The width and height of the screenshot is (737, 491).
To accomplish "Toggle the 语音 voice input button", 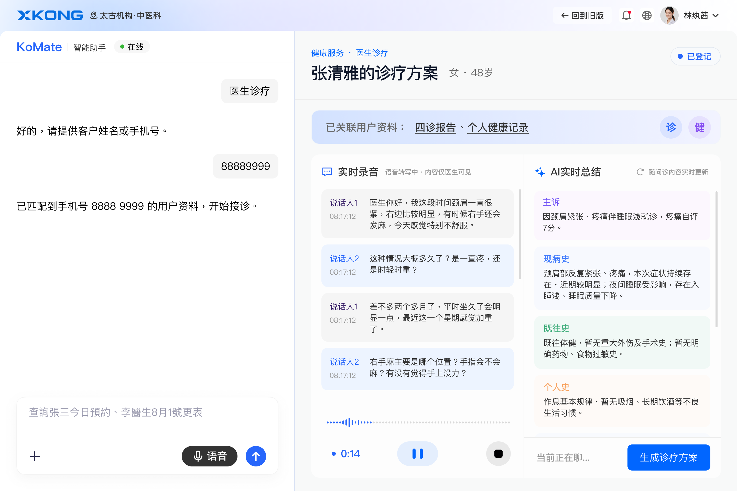I will tap(209, 456).
